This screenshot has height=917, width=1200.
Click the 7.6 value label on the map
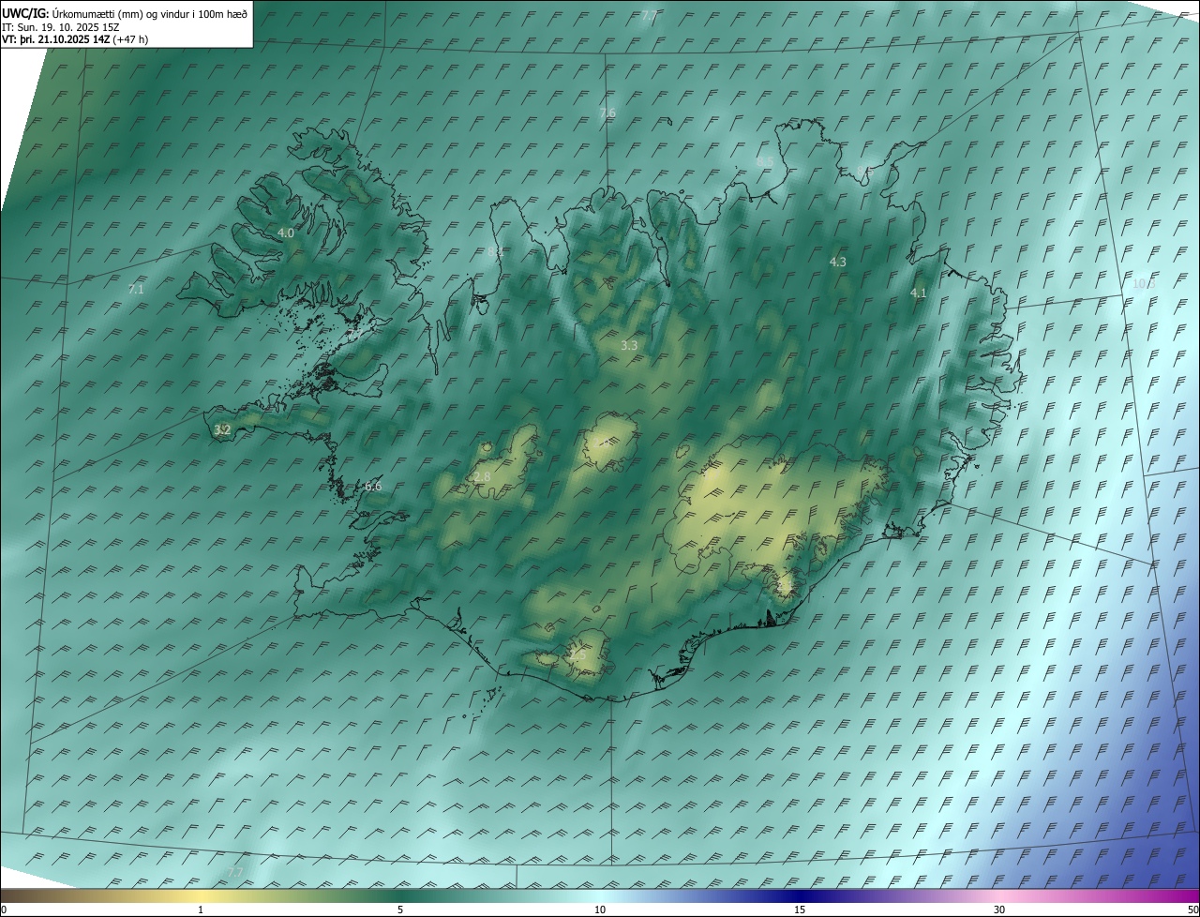(x=607, y=113)
